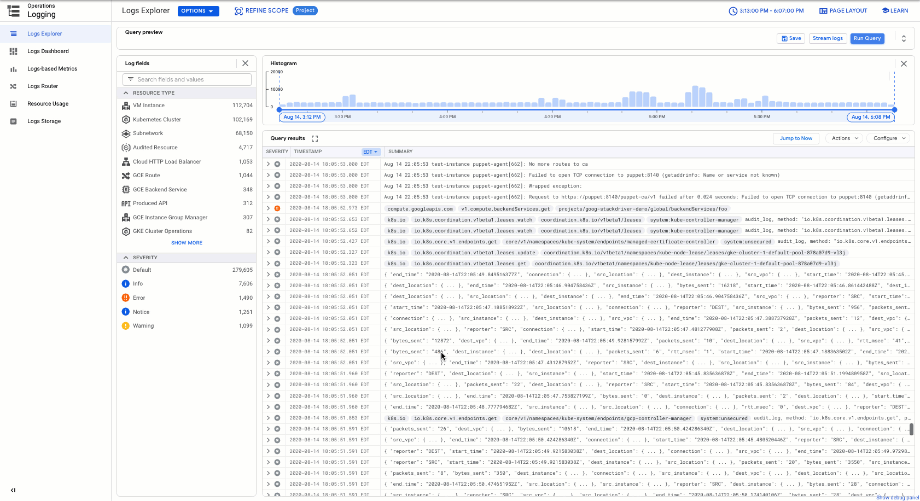This screenshot has width=920, height=501.
Task: Click the SHOW MORE resource types link
Action: [187, 243]
